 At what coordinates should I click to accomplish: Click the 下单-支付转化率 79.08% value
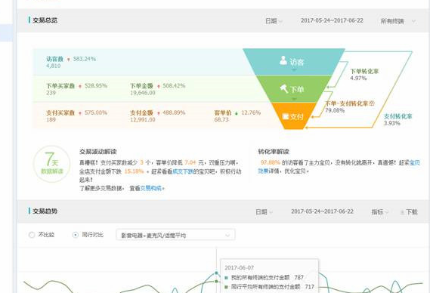[x=335, y=110]
